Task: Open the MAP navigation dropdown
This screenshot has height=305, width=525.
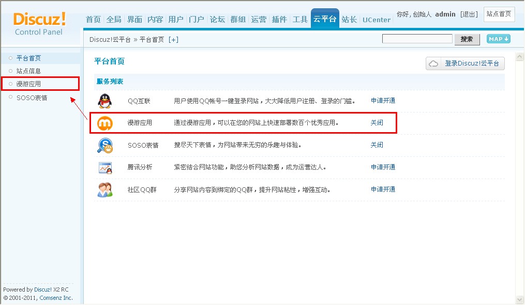Action: (498, 39)
